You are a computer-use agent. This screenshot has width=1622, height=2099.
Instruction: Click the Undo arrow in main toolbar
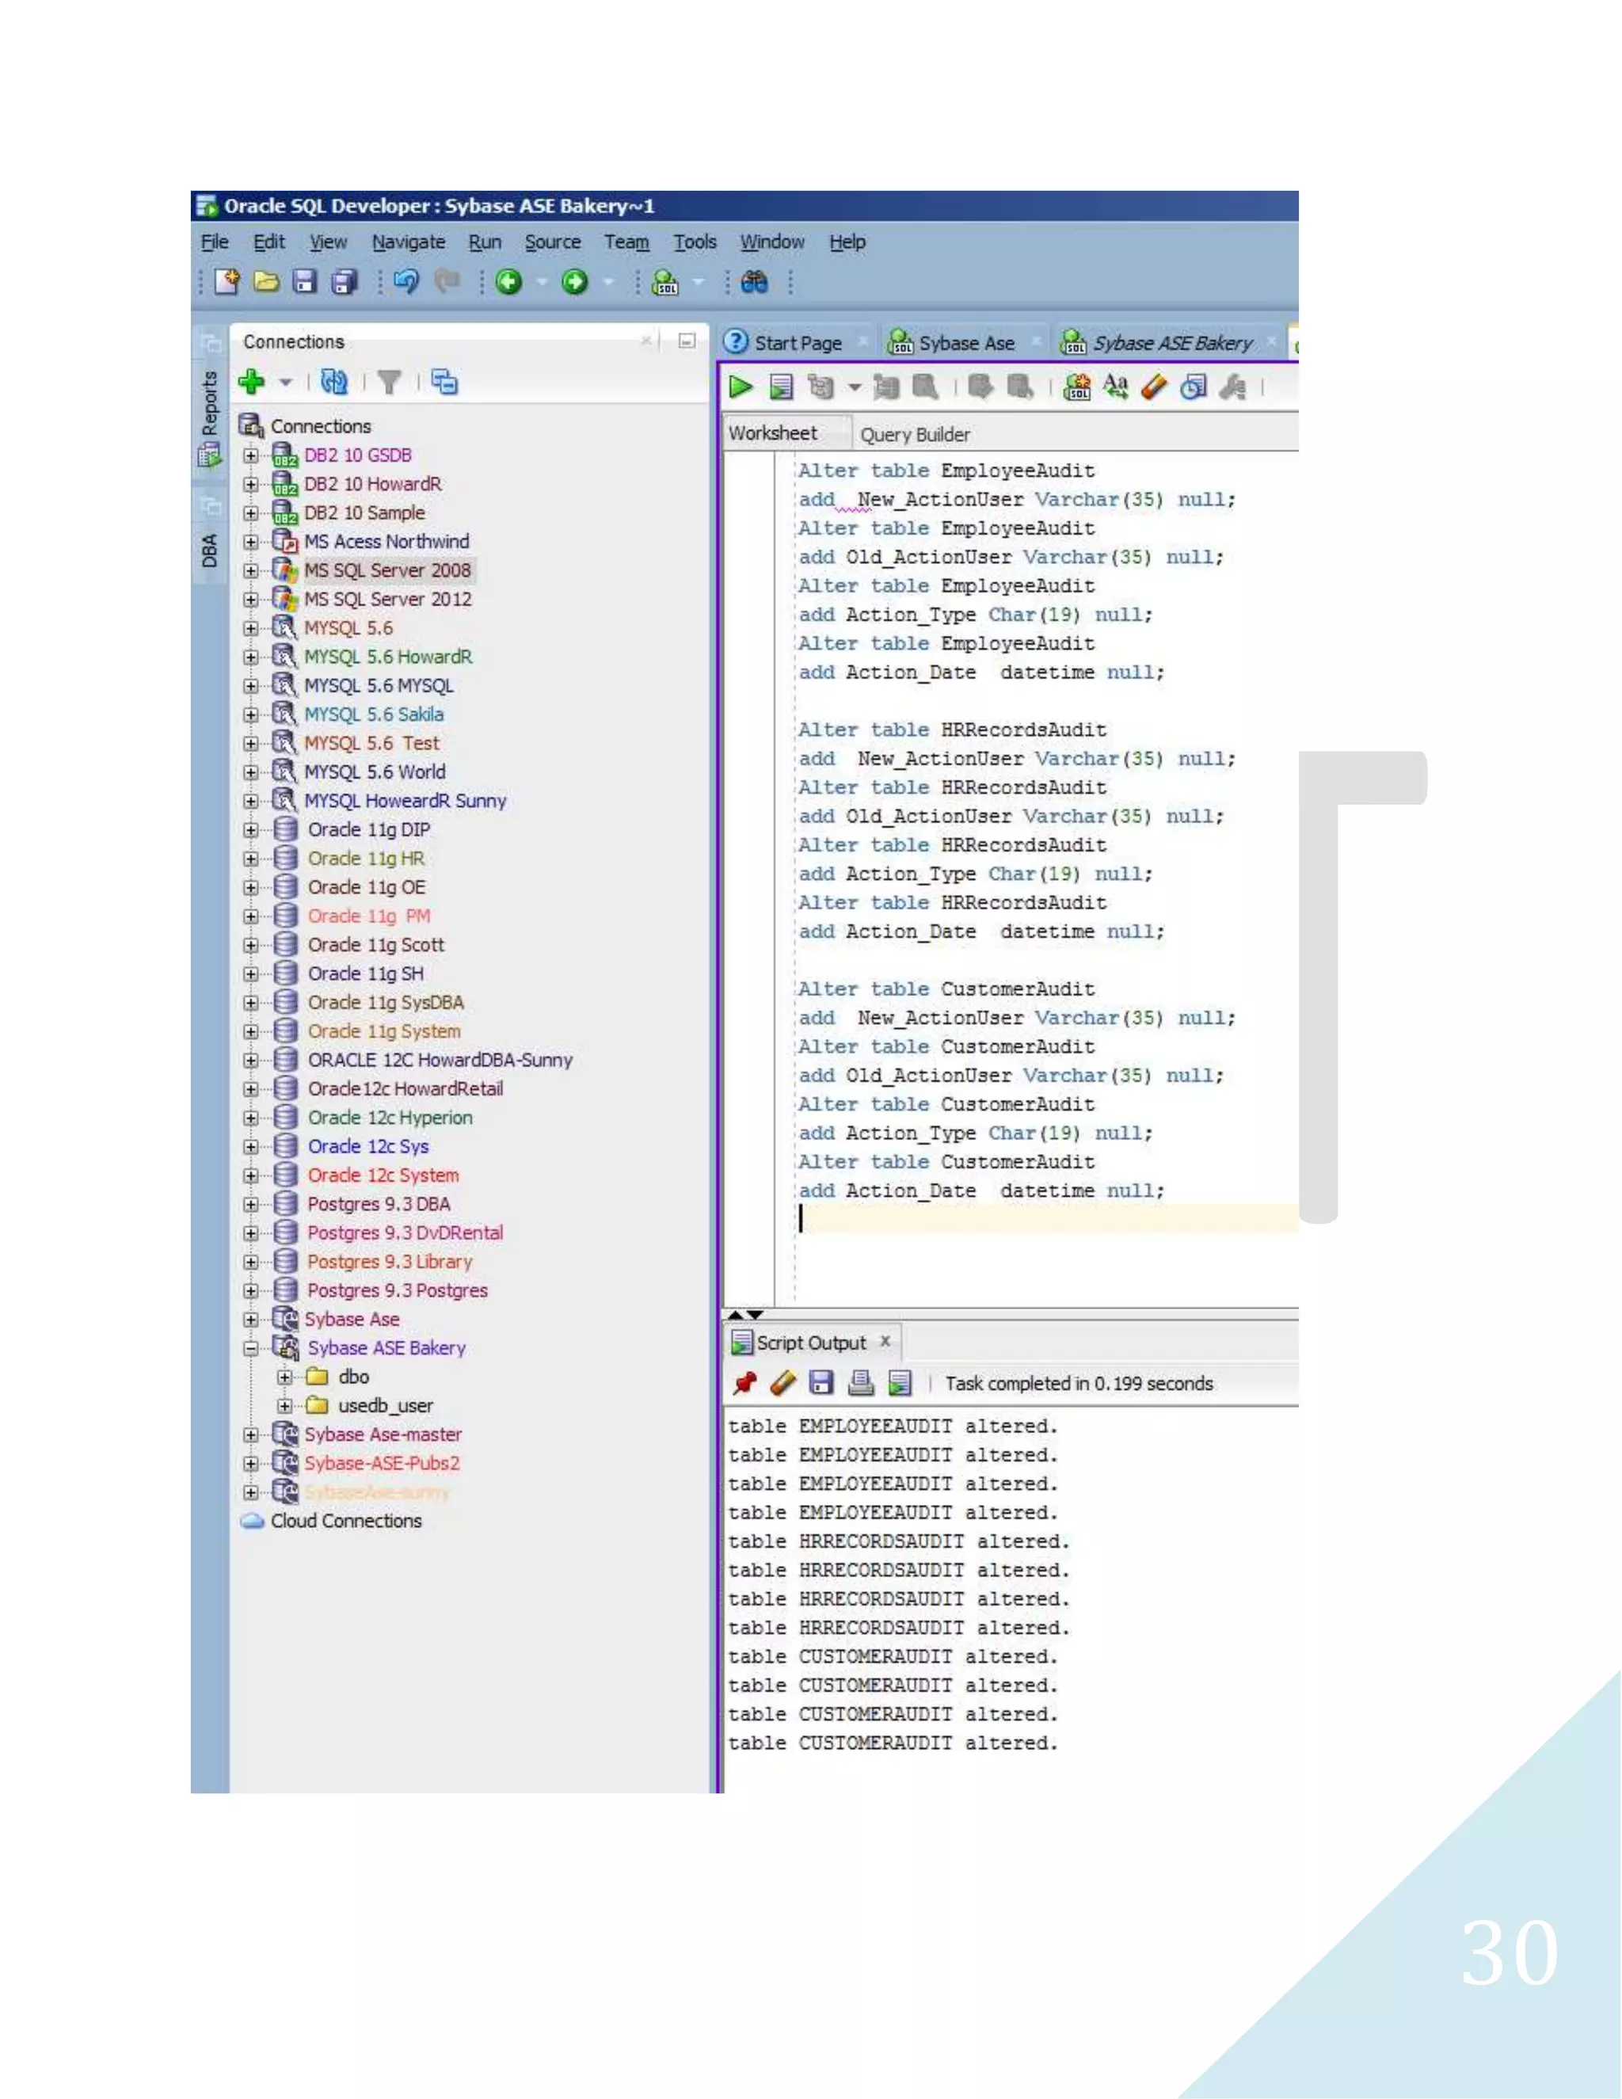(406, 282)
